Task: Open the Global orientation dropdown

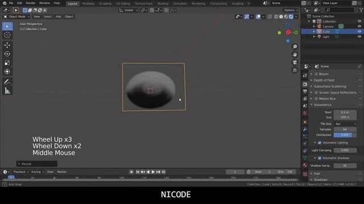Action: 129,10
